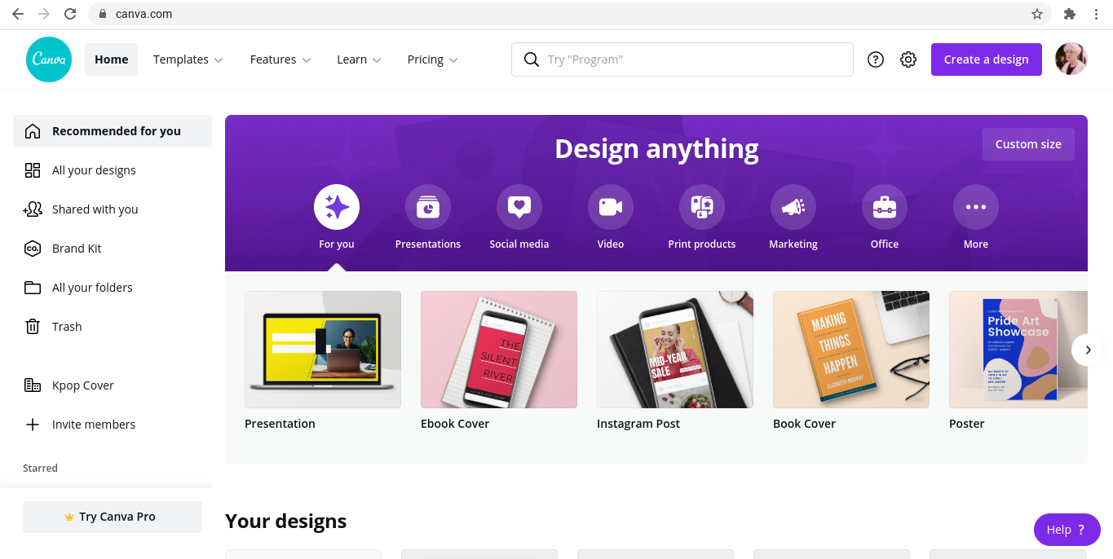Screen dimensions: 1113x559
Task: Click the Custom size button
Action: click(x=1028, y=144)
